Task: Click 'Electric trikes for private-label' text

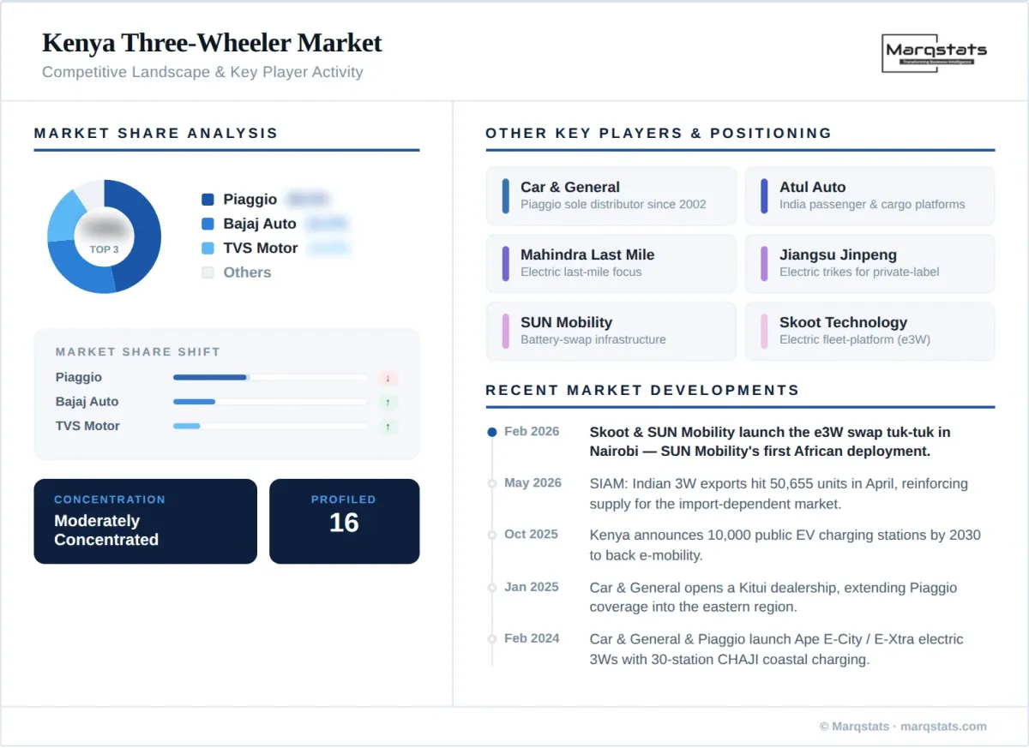Action: [x=859, y=272]
